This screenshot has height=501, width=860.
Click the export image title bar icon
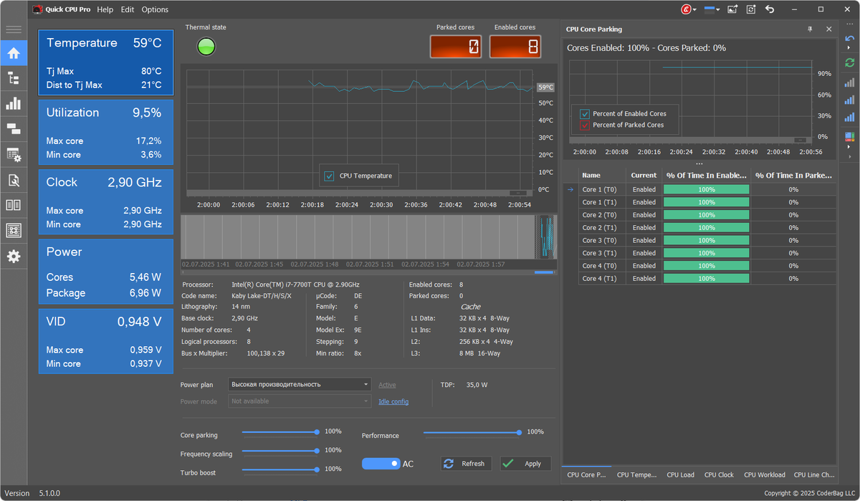[x=732, y=9]
